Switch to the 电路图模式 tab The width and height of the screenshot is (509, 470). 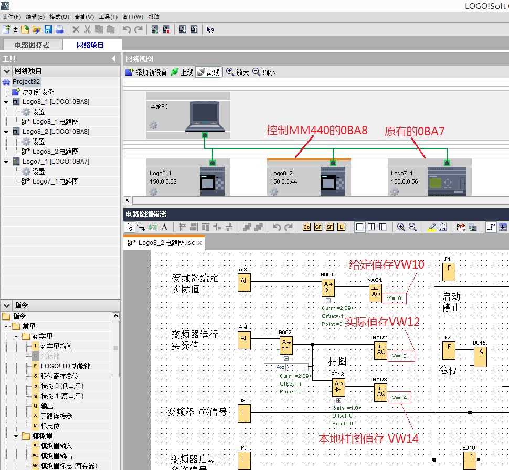pyautogui.click(x=31, y=45)
